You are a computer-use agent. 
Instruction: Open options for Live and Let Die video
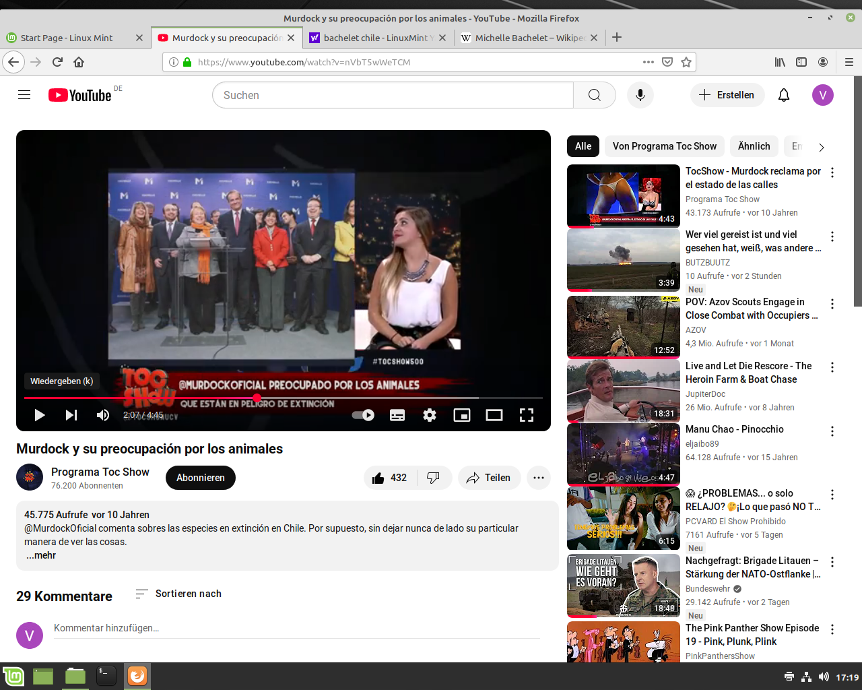click(x=832, y=367)
